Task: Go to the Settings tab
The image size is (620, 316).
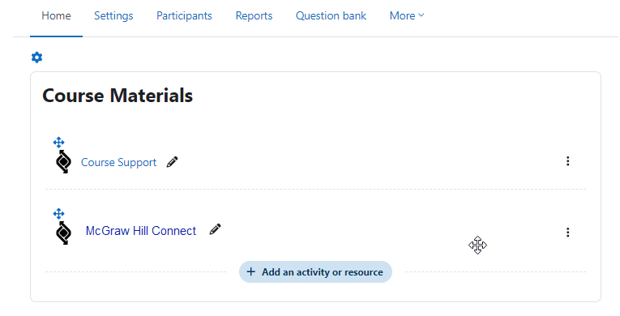Action: (x=113, y=16)
